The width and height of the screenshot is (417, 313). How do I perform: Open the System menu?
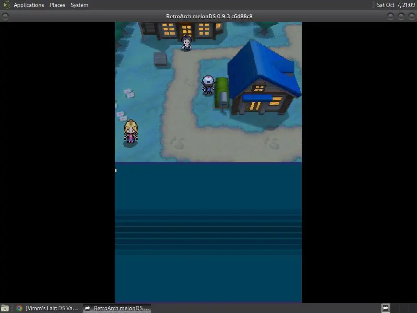(79, 5)
